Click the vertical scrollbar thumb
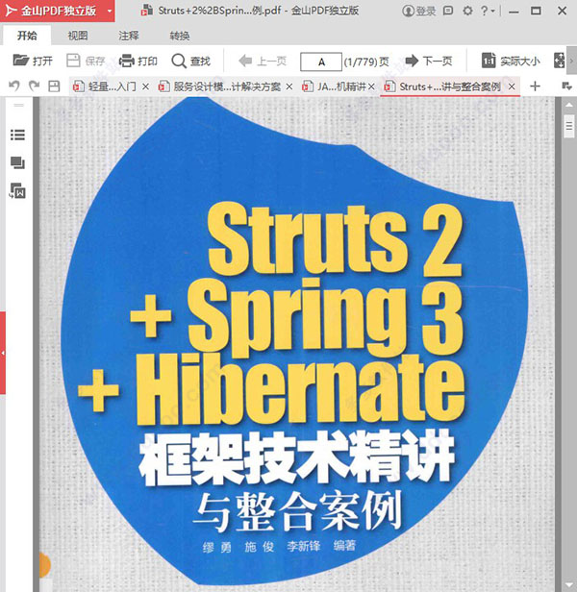 coord(568,127)
